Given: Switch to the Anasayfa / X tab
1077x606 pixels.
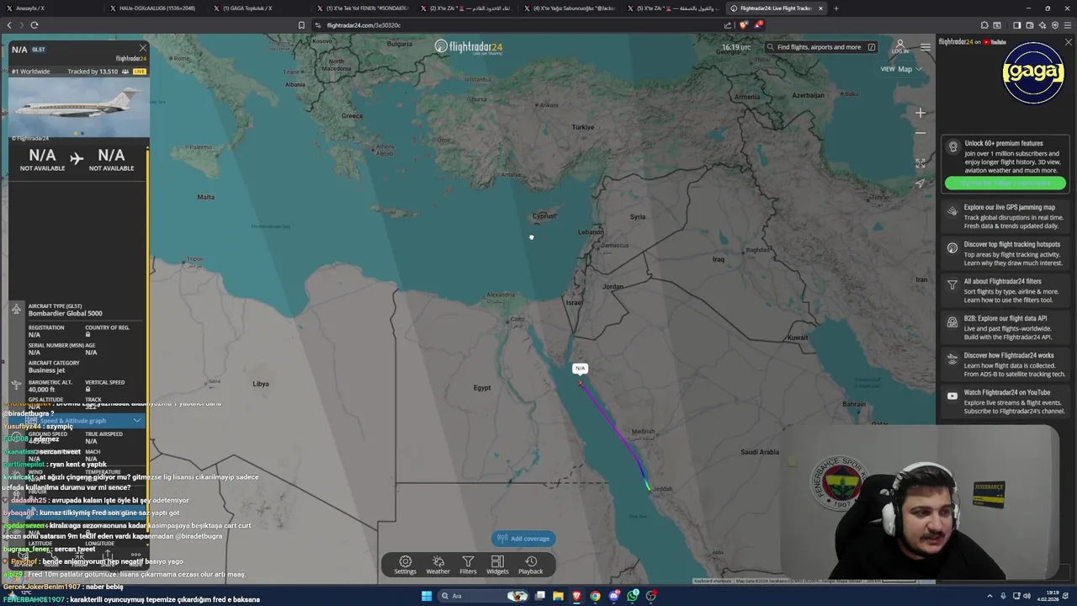Looking at the screenshot, I should coord(52,8).
